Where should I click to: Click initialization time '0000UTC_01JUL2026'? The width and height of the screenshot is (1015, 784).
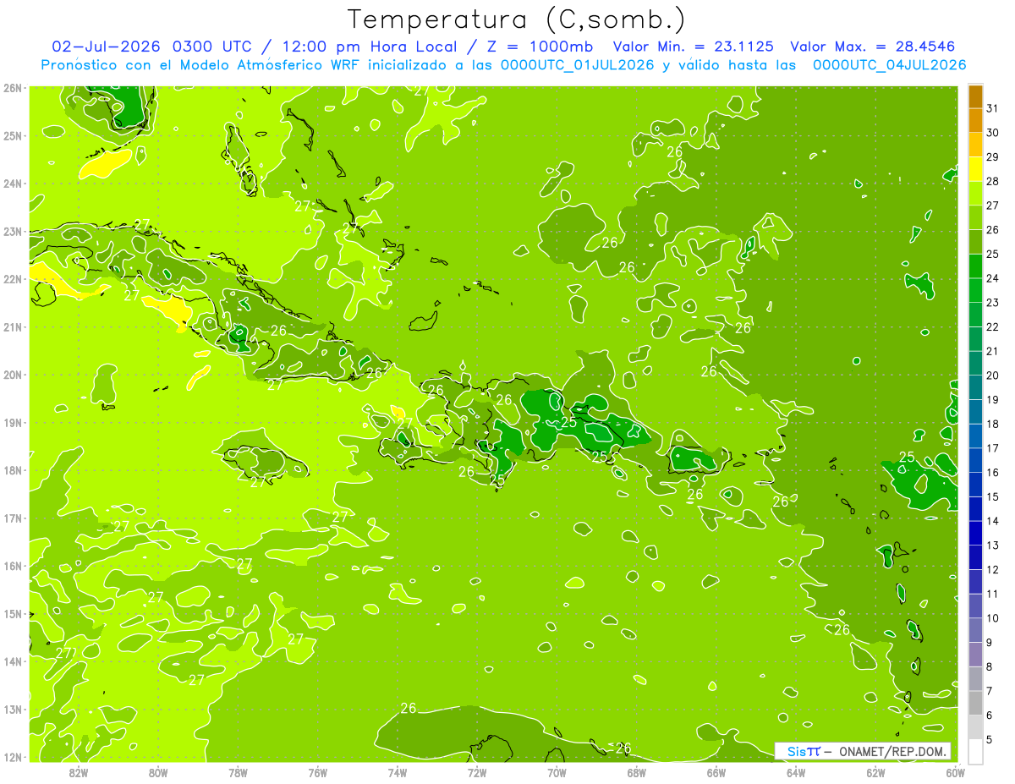click(x=577, y=65)
